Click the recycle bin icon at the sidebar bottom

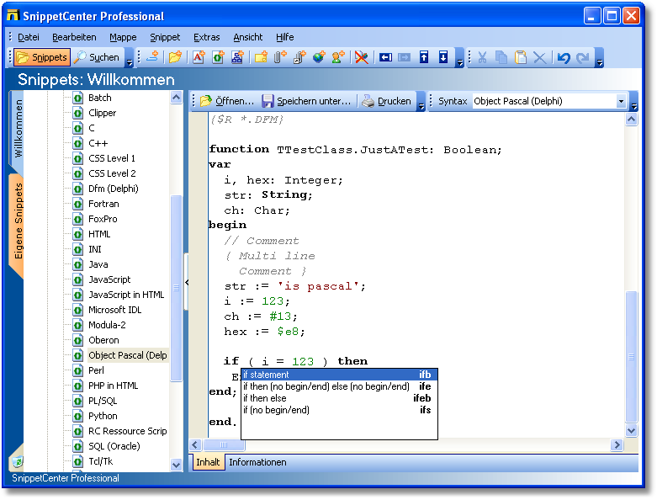[x=18, y=461]
